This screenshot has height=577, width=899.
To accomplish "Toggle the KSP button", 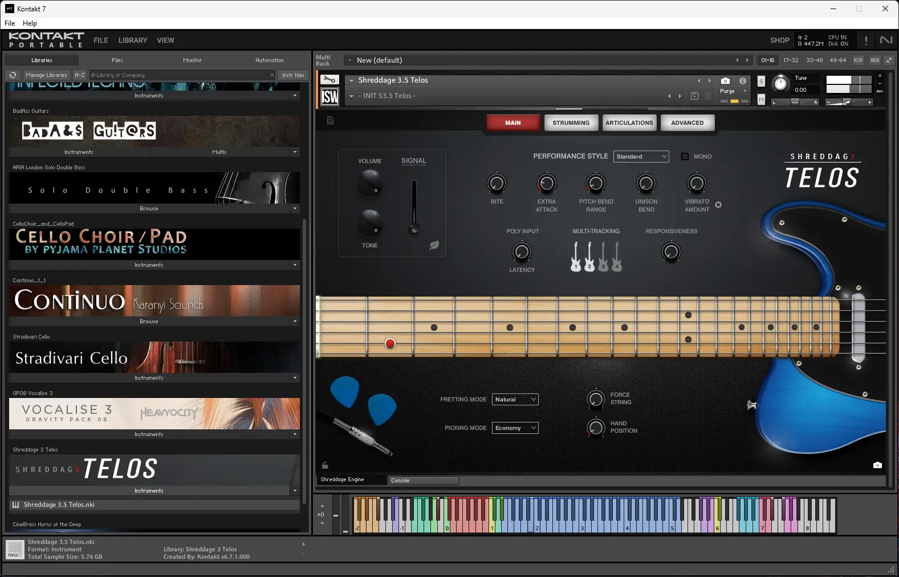I will coord(858,60).
